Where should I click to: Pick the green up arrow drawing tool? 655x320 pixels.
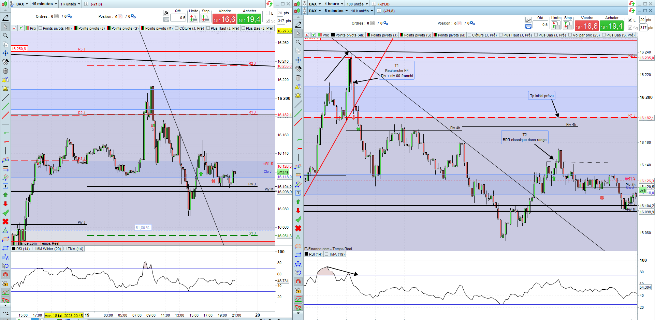point(5,195)
